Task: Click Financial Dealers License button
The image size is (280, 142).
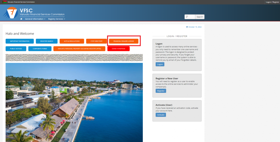Action: pos(124,41)
